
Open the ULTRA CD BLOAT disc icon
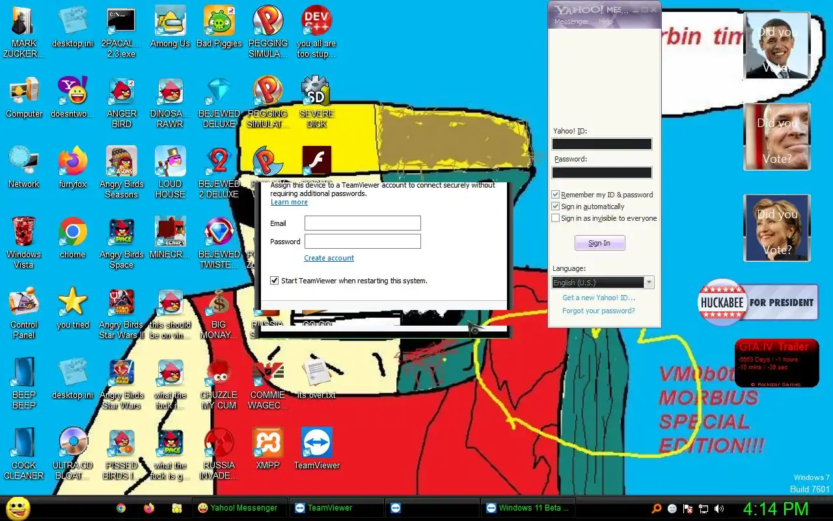(73, 453)
